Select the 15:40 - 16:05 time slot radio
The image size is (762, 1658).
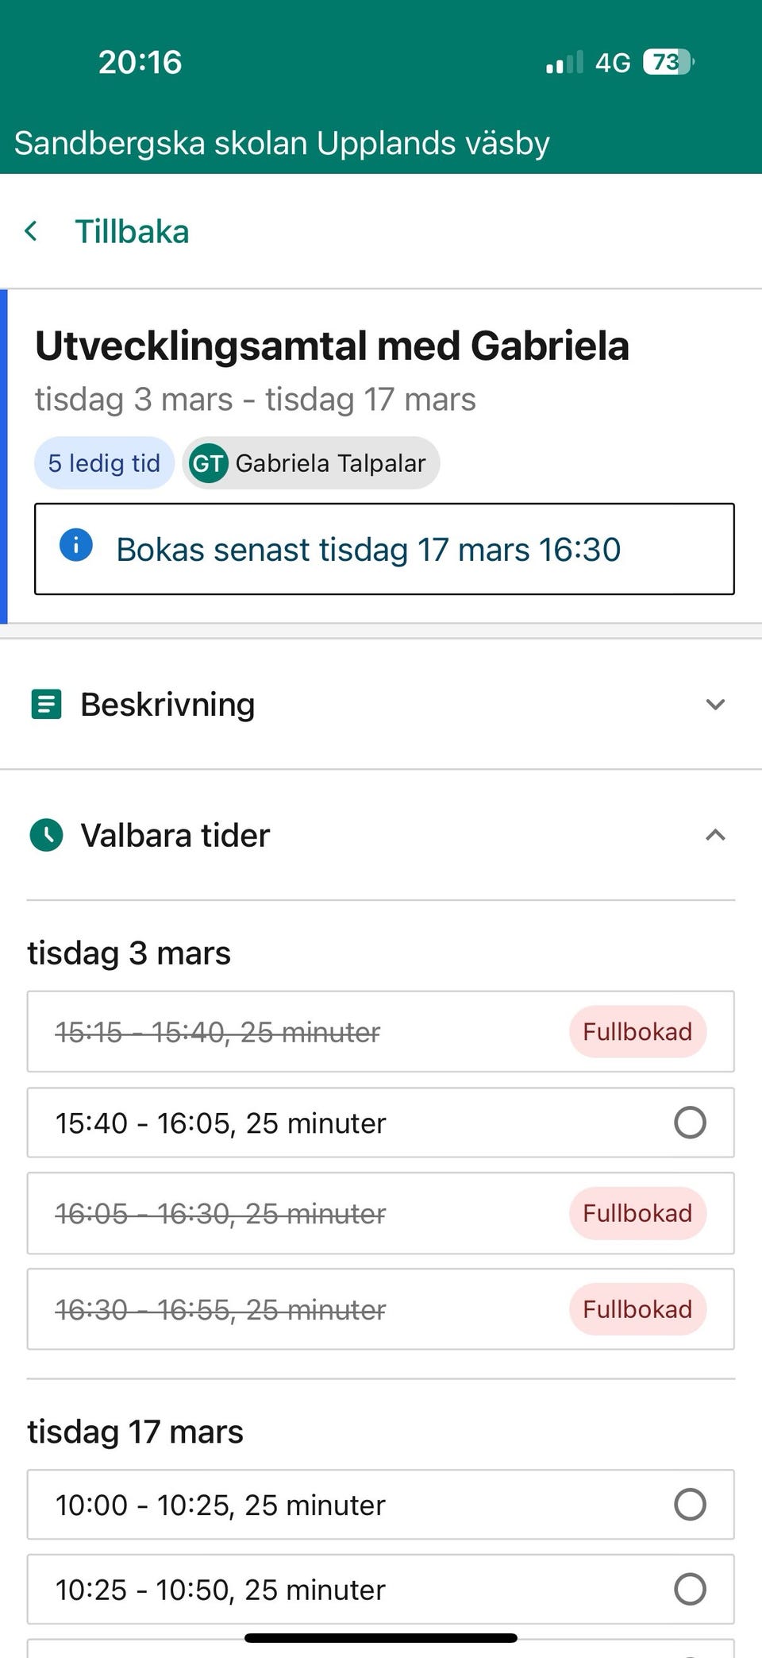[x=689, y=1123]
